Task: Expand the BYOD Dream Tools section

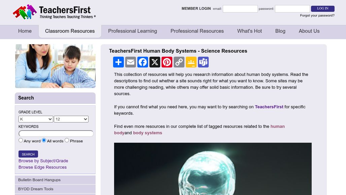Action: tap(36, 189)
